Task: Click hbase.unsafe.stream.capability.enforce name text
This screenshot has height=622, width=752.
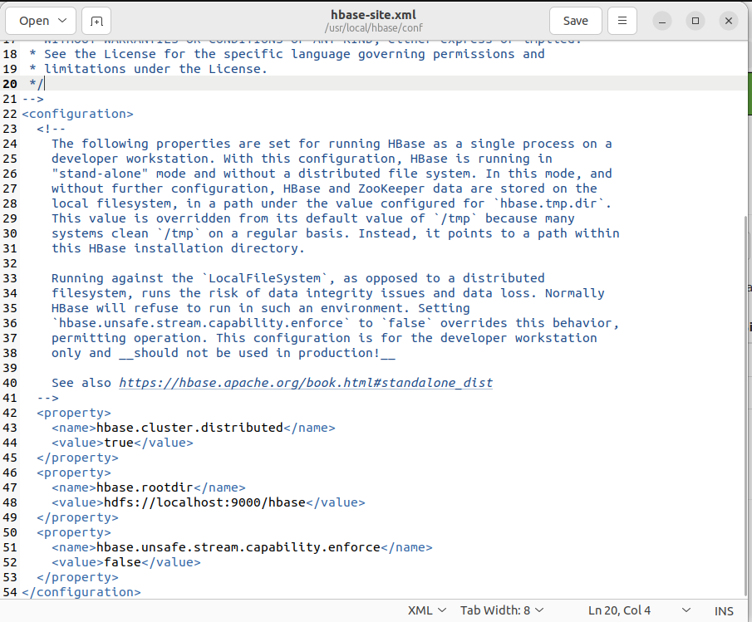Action: 238,547
